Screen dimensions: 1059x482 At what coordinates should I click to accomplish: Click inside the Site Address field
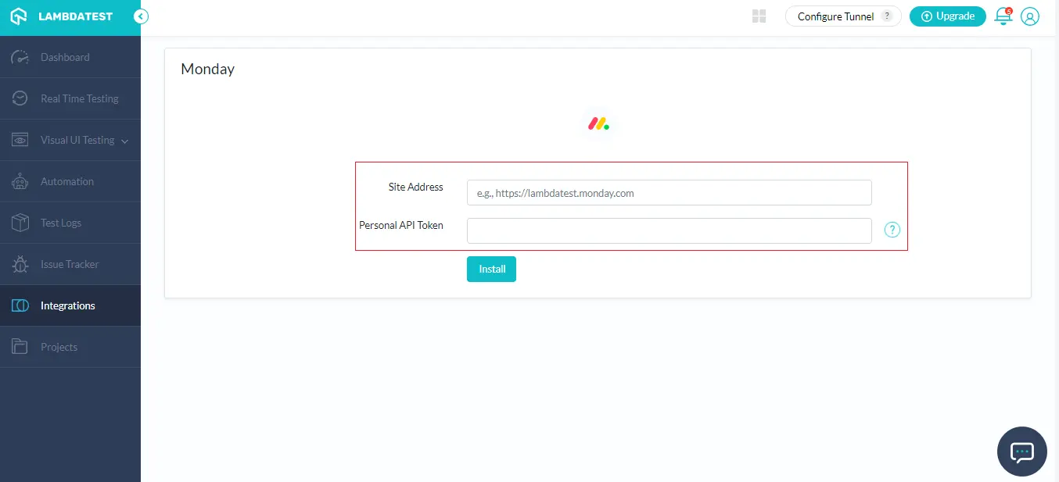(x=669, y=192)
